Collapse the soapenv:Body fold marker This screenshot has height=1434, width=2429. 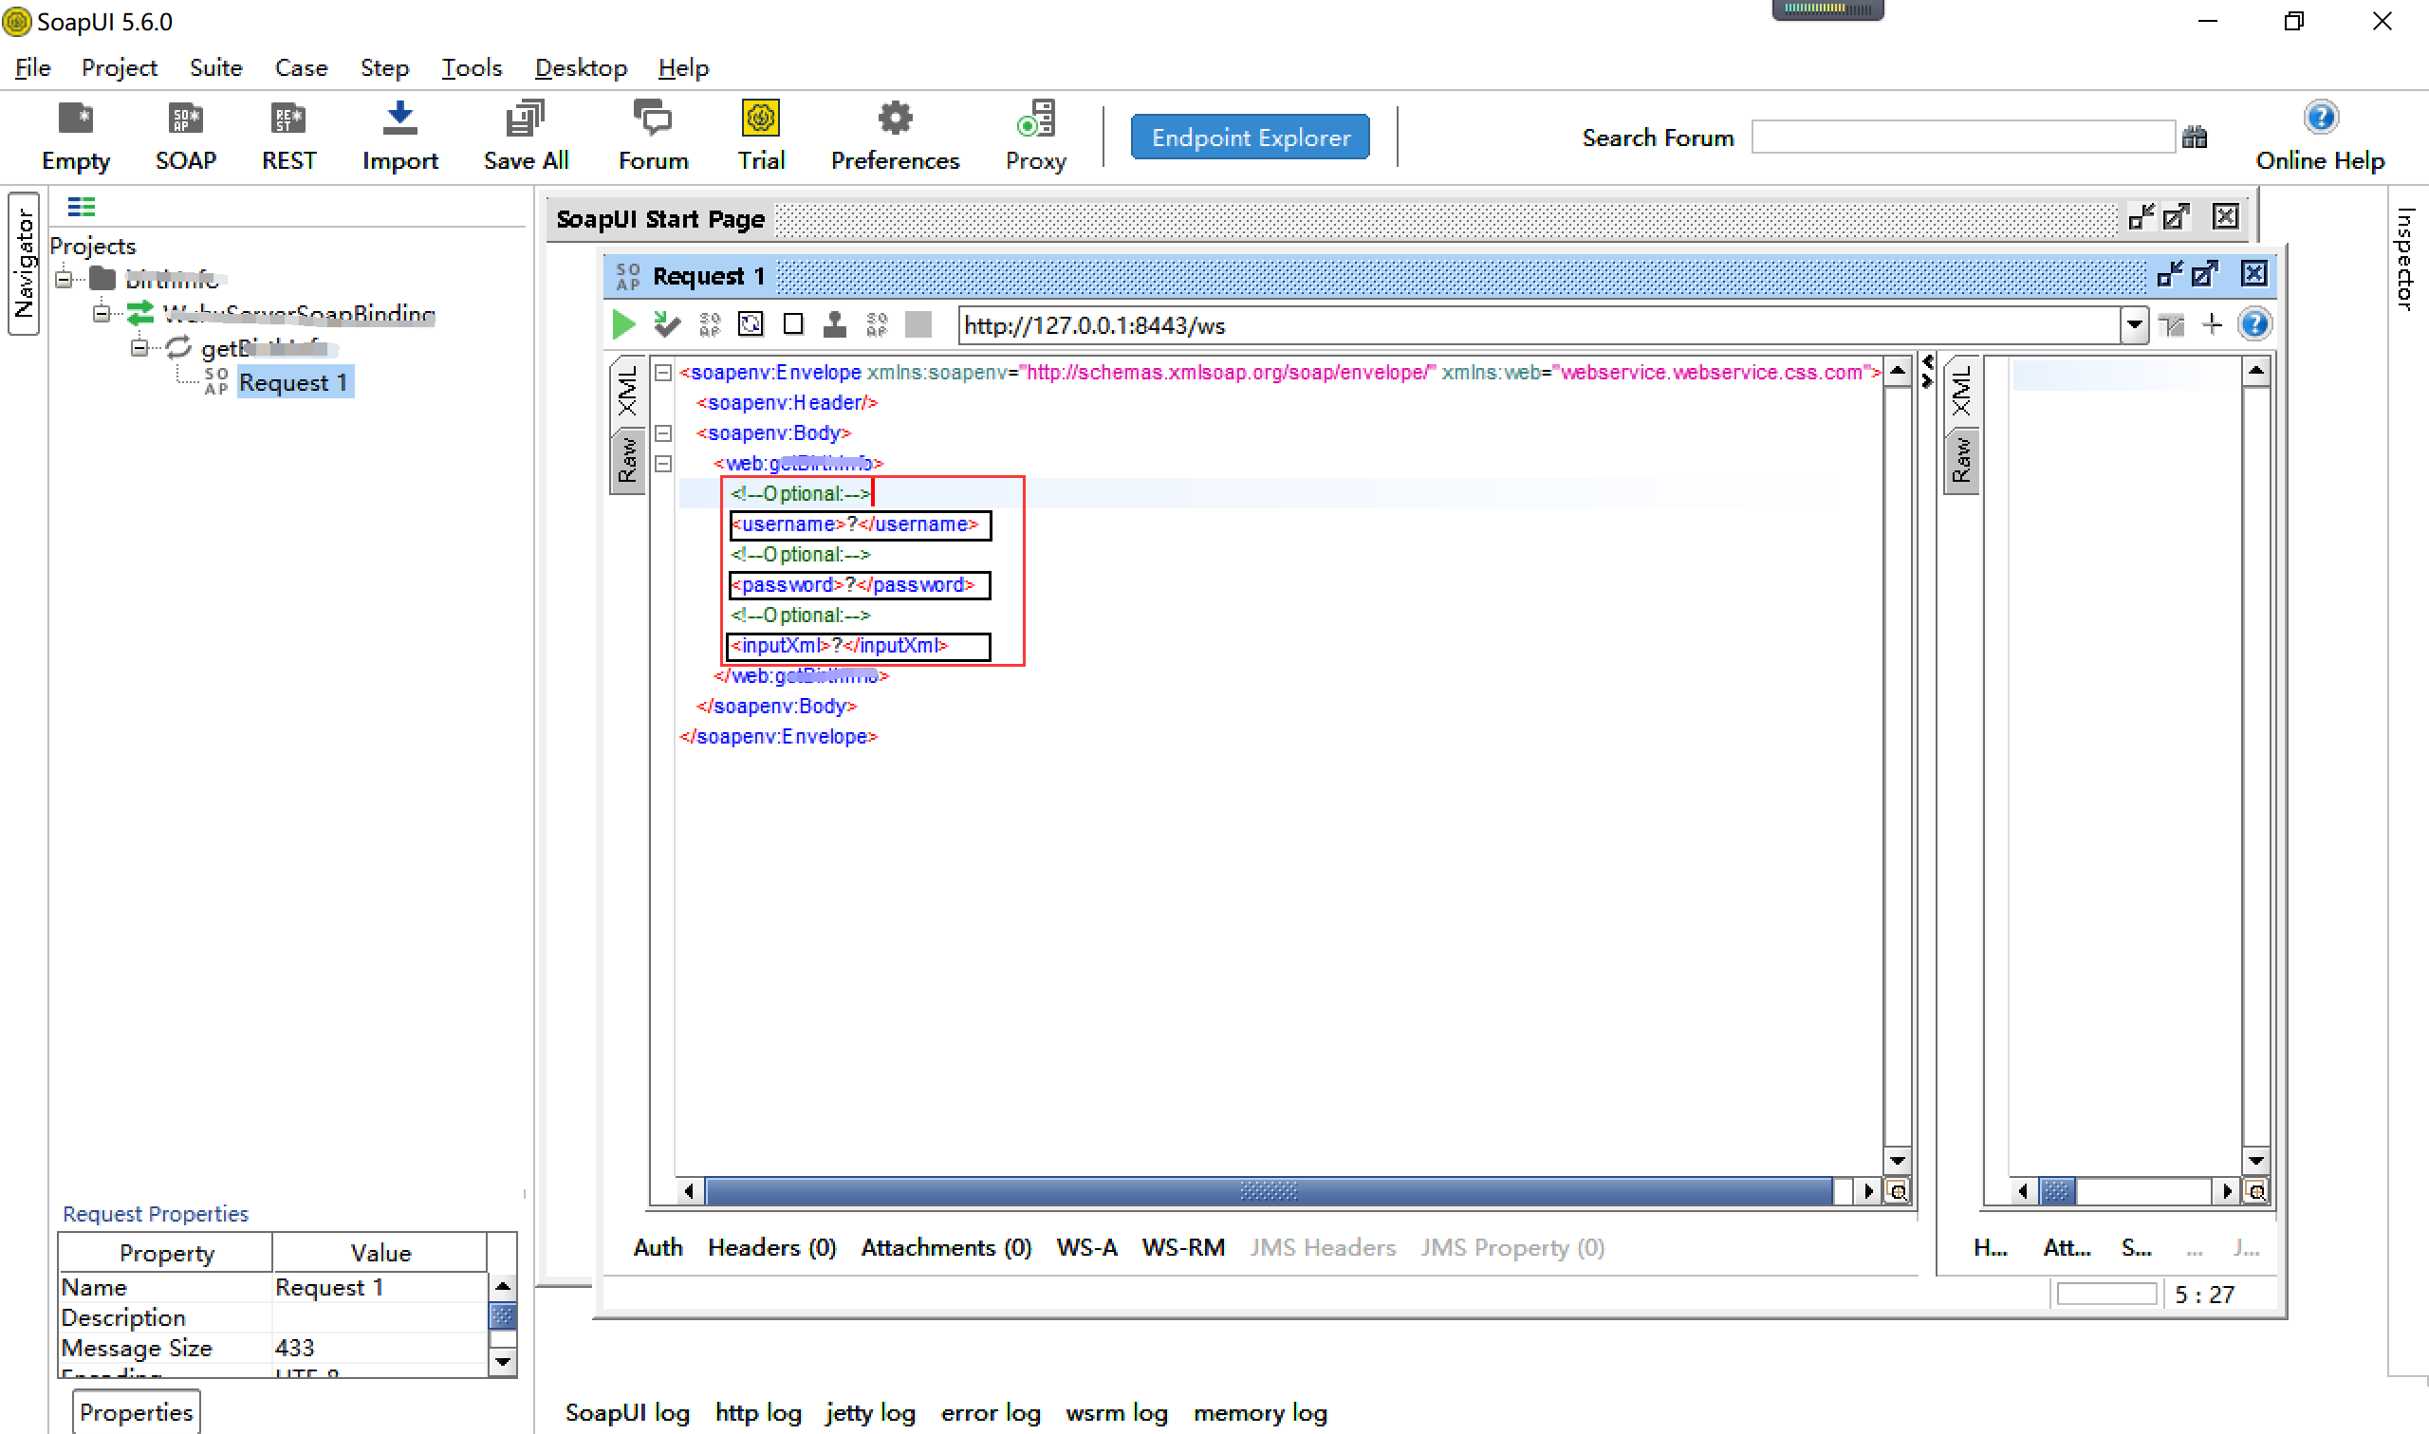coord(663,432)
